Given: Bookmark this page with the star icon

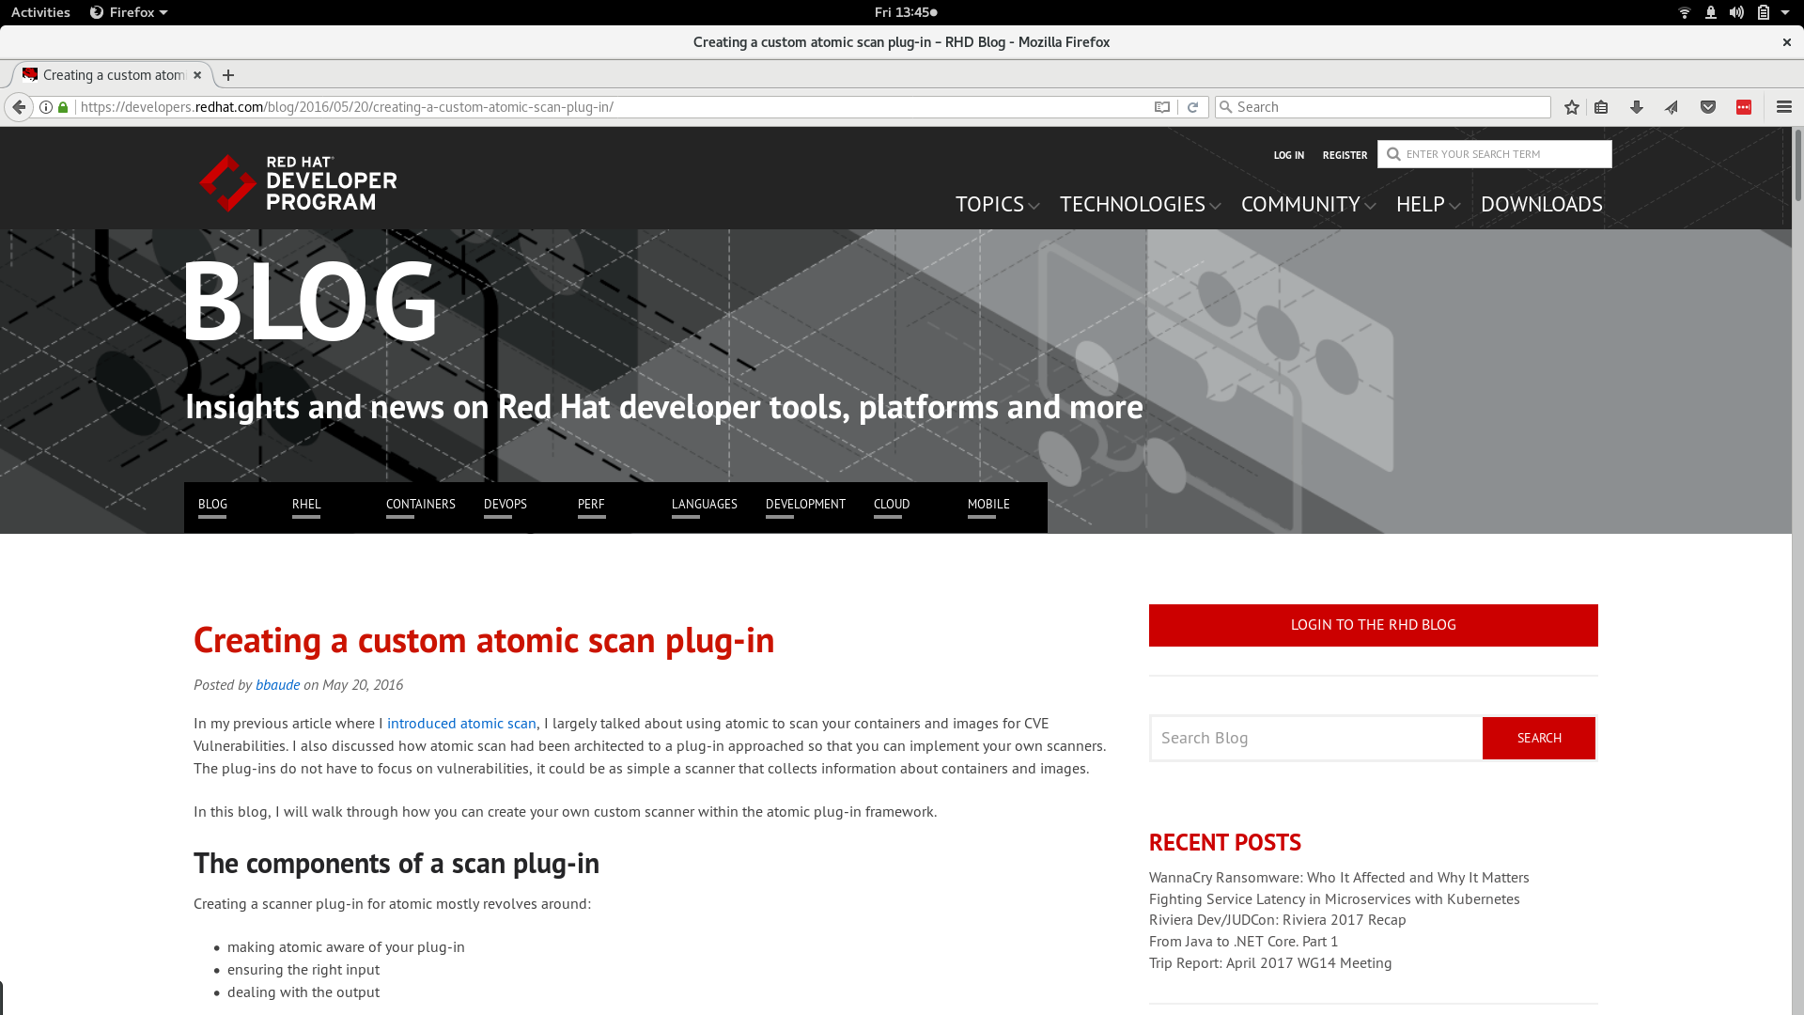Looking at the screenshot, I should (x=1572, y=107).
